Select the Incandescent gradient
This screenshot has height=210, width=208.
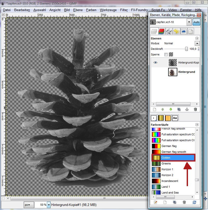[170, 181]
